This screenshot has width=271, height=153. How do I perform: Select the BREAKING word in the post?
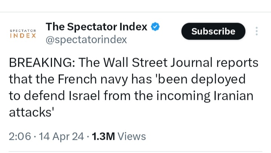click(42, 63)
